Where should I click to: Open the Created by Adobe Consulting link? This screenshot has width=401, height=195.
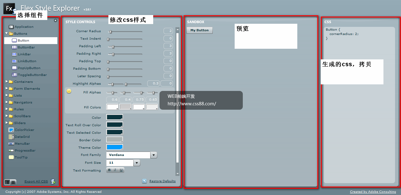[x=373, y=192]
